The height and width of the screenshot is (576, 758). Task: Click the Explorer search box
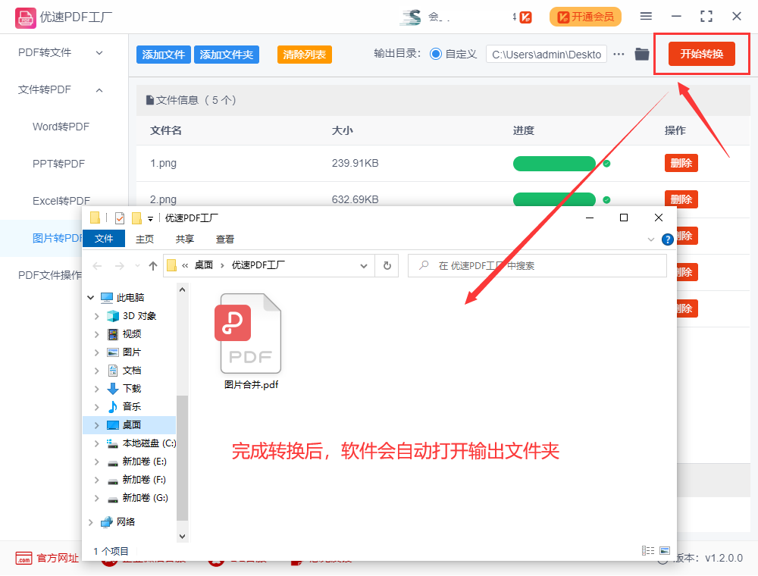(x=537, y=266)
